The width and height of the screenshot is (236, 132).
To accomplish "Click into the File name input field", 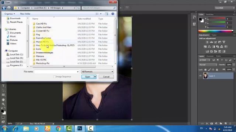I will point(55,72).
